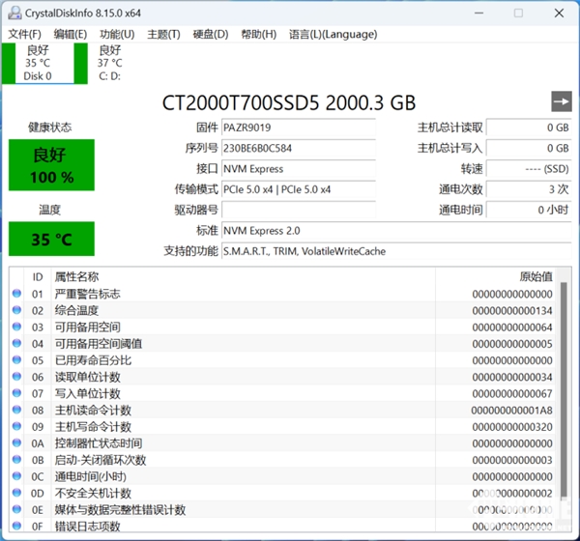The height and width of the screenshot is (541, 580).
Task: Select Disk 0 status tab at top
Action: point(39,63)
